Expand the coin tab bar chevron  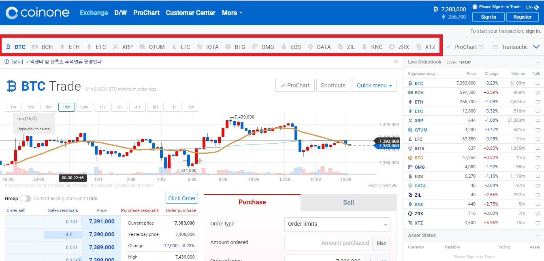(x=536, y=47)
